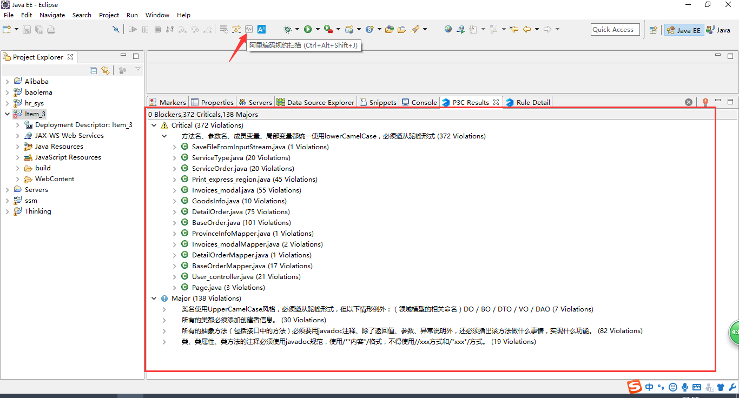The width and height of the screenshot is (739, 398).
Task: Switch to the Servers tab
Action: tap(255, 102)
